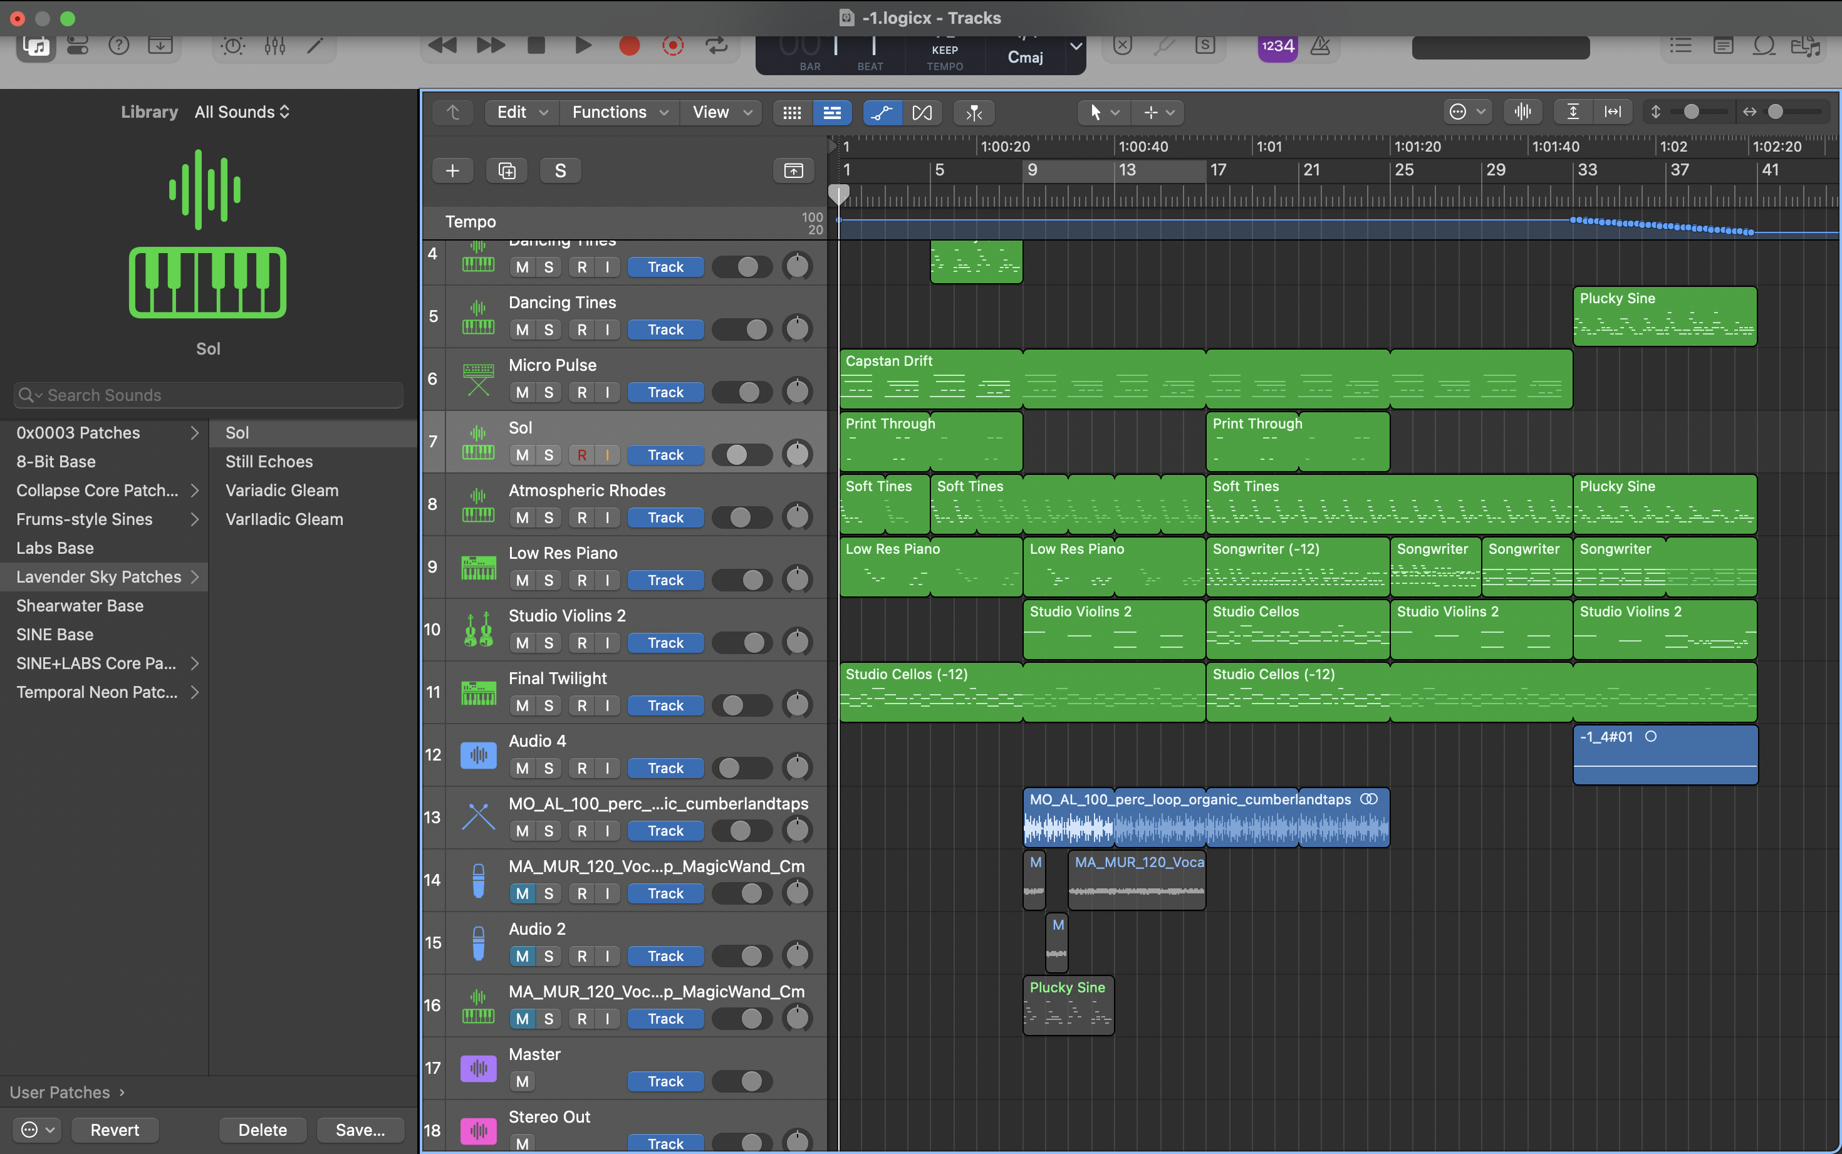Solo the Atmospheric Rhodes track
The width and height of the screenshot is (1842, 1154).
coord(549,517)
